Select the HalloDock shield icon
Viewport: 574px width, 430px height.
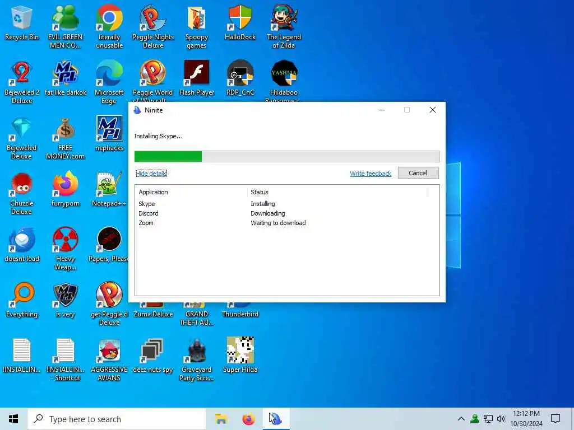coord(240,22)
